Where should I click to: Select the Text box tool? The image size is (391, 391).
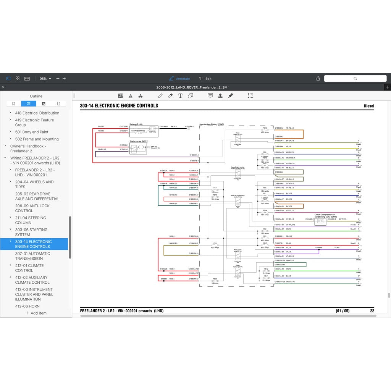[x=180, y=96]
